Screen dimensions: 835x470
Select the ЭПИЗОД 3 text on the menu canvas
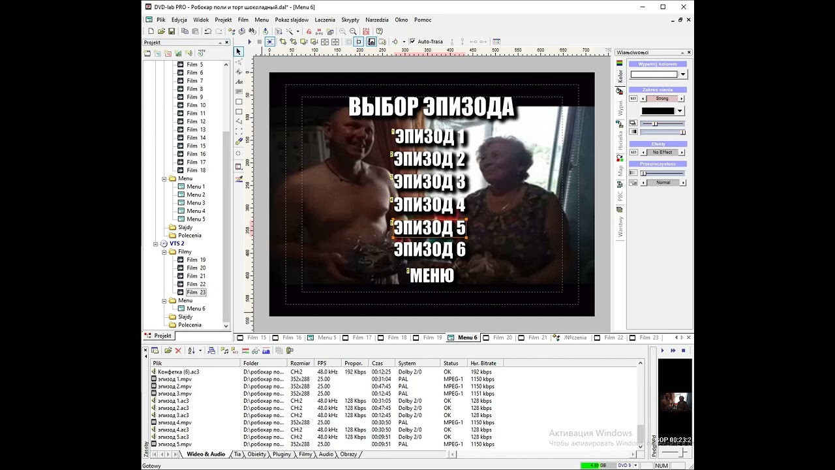coord(429,181)
